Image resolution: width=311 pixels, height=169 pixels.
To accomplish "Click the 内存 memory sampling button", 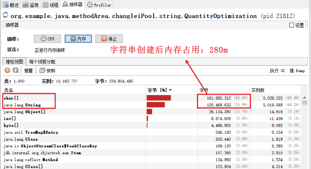I will click(78, 39).
